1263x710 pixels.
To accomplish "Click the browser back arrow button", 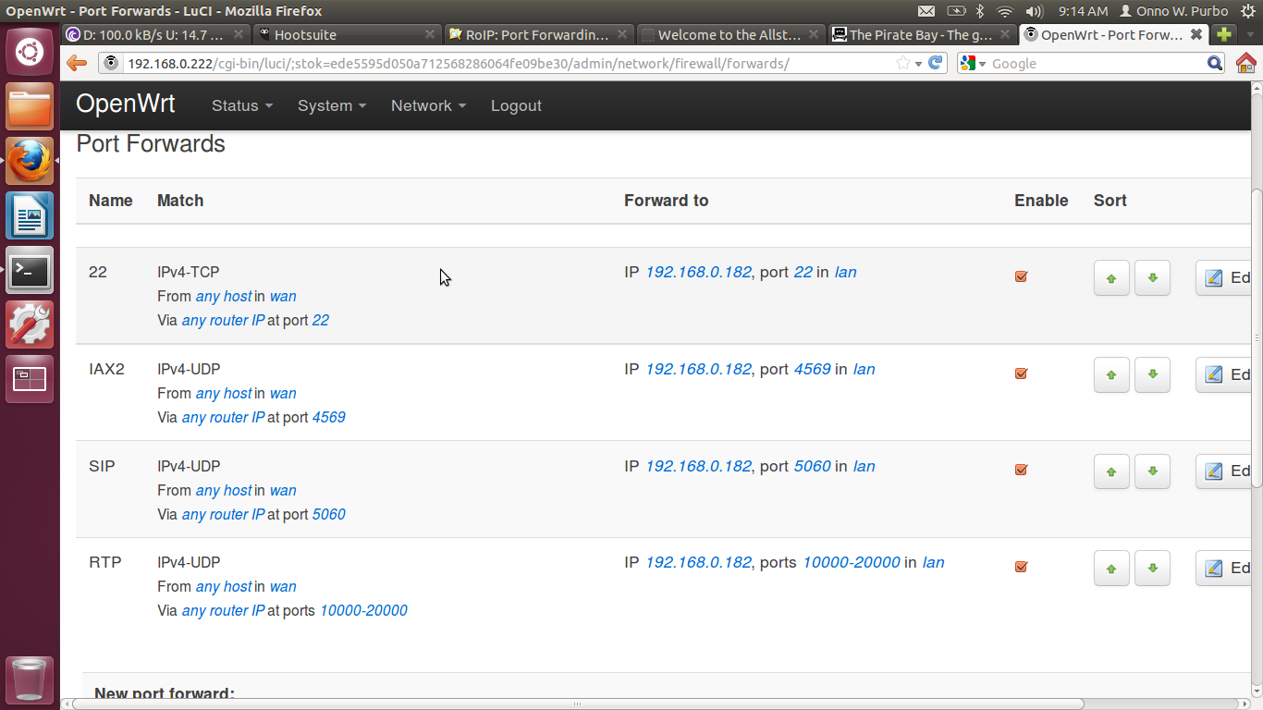I will [x=77, y=63].
